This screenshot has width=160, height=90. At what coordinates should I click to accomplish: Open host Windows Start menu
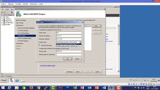[3, 88]
